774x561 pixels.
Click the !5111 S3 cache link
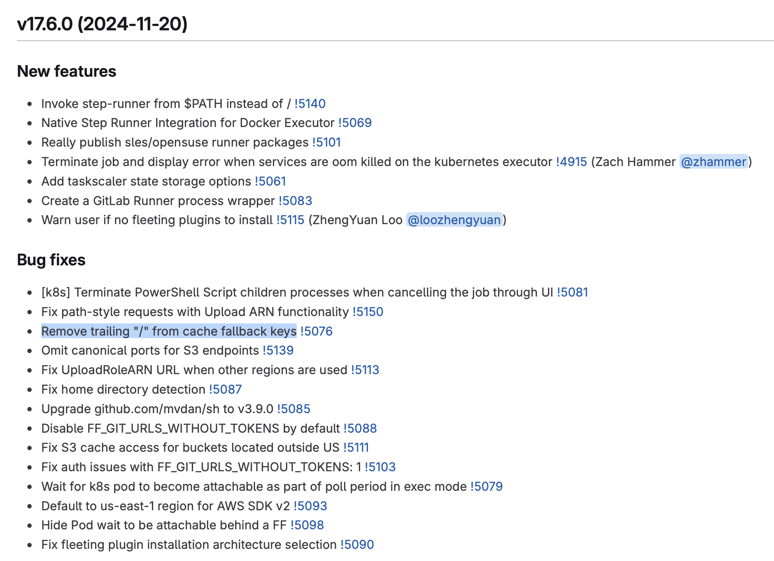pyautogui.click(x=356, y=447)
